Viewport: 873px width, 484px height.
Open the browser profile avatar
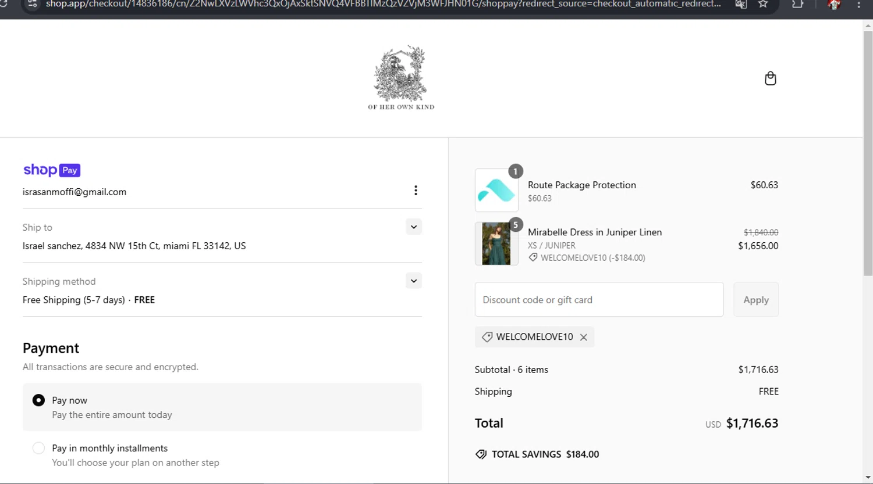pos(833,4)
